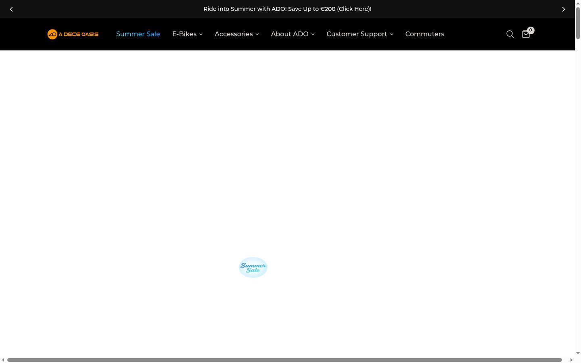Image resolution: width=581 pixels, height=363 pixels.
Task: Show next announcement with right arrow
Action: 564,9
